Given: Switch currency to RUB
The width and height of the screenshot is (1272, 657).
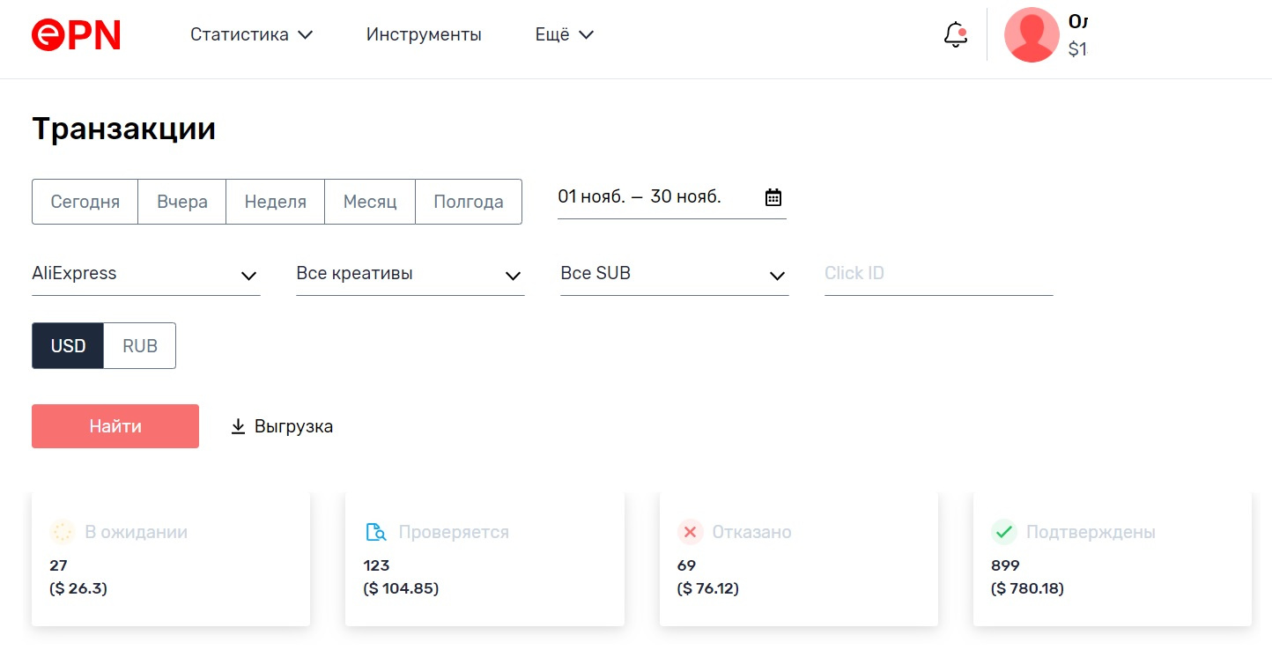Looking at the screenshot, I should [x=140, y=346].
